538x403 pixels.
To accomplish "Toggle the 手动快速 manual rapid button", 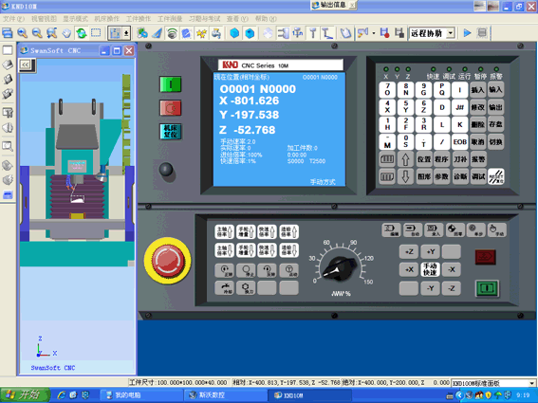I will pos(430,269).
